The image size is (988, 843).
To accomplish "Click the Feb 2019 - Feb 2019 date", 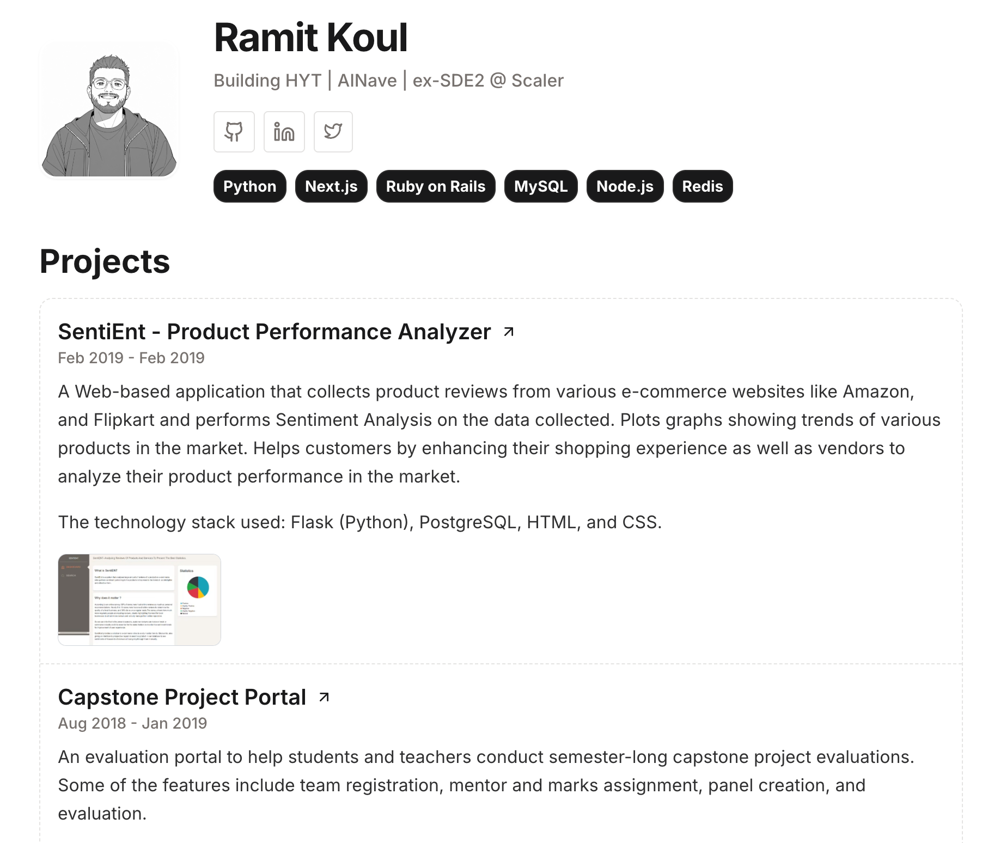I will coord(131,358).
